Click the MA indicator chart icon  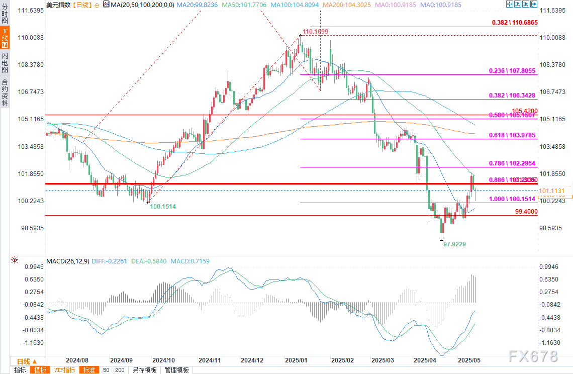tap(106, 5)
